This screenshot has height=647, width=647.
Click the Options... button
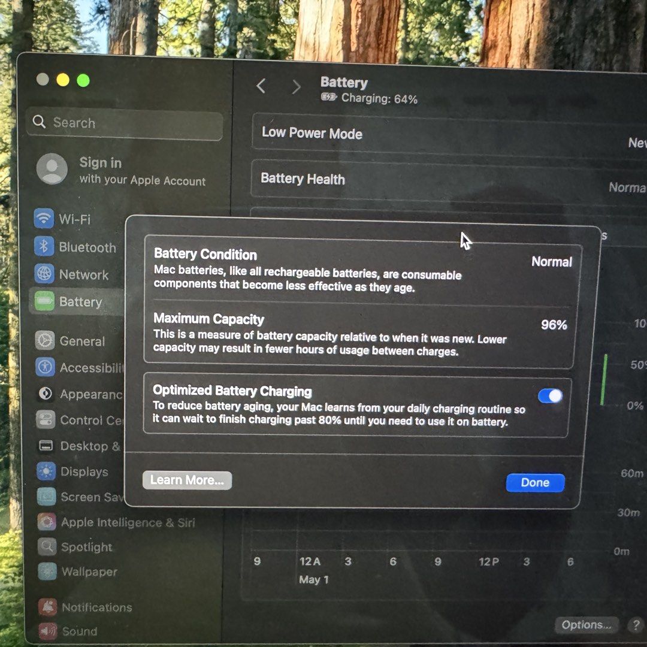click(x=585, y=625)
